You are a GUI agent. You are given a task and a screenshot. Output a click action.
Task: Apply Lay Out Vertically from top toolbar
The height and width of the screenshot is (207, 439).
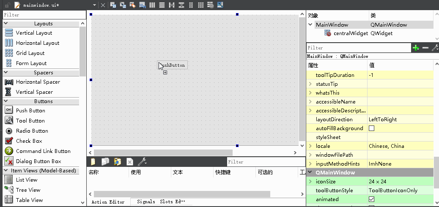(162, 5)
